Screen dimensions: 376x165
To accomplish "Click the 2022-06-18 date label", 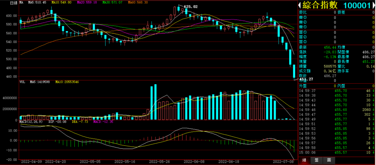I will (x=229, y=162).
